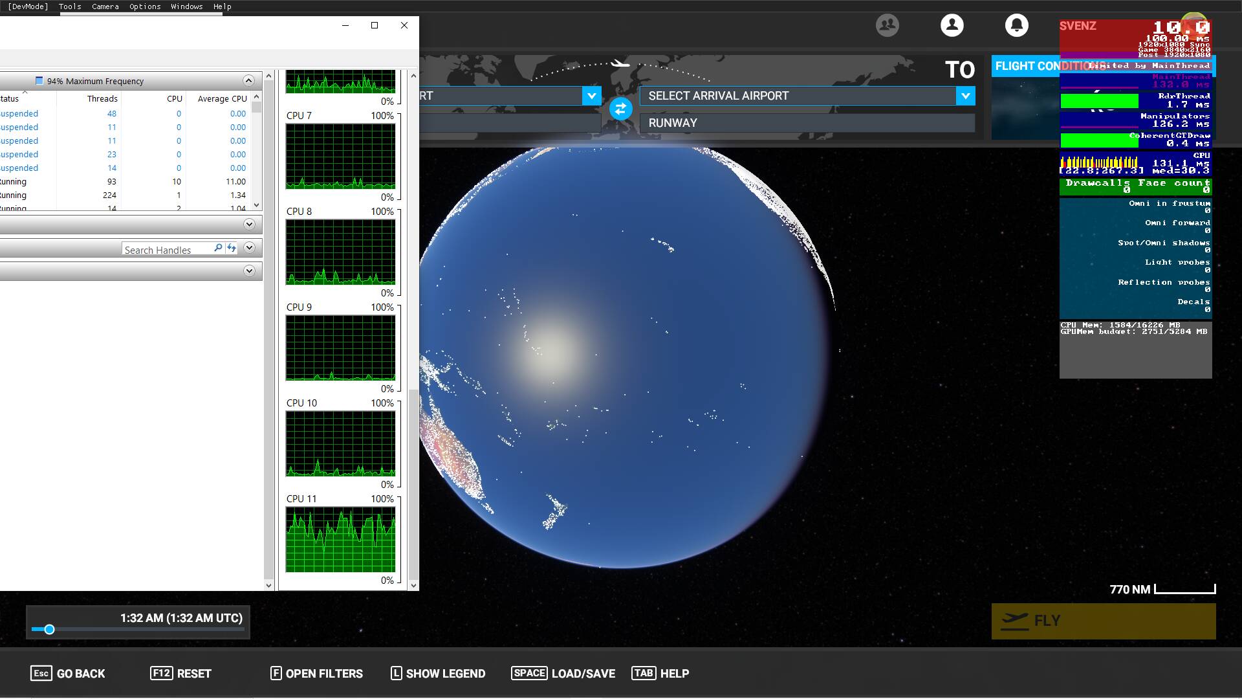Click the Search Handles text box
Image resolution: width=1242 pixels, height=699 pixels.
(x=167, y=250)
